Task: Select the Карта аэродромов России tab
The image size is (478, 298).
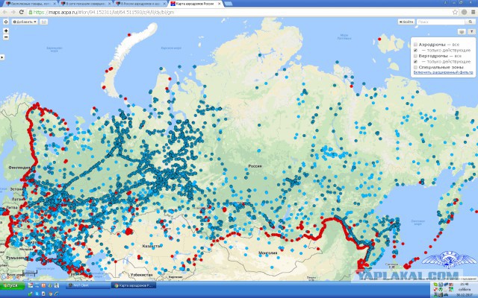Action: [194, 4]
